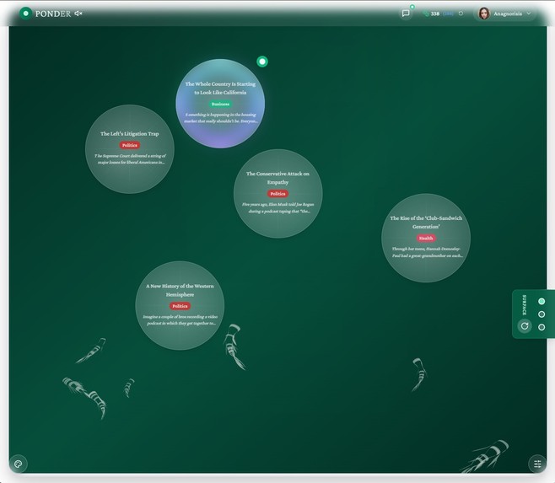Click the Ponder green logo icon
Viewport: 555px width, 483px height.
pos(25,13)
